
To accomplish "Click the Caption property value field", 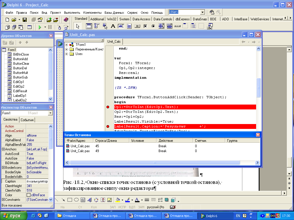I will [37, 181].
